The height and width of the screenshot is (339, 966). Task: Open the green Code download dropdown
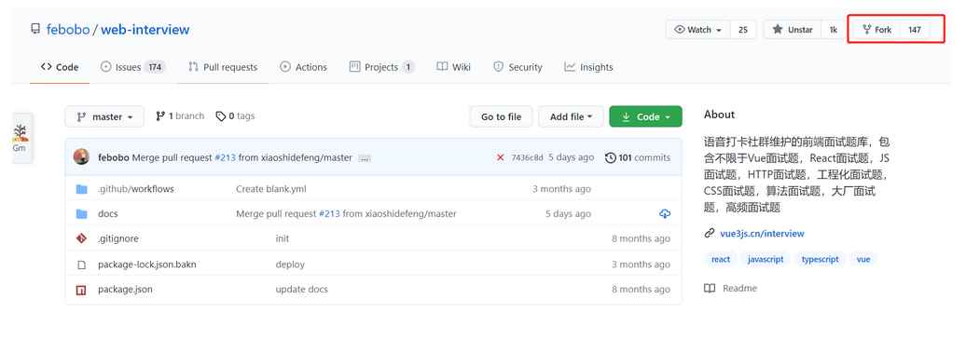[x=645, y=116]
